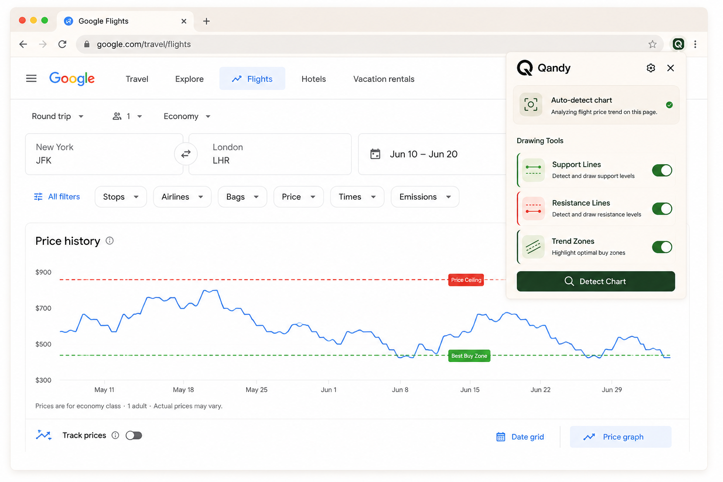The image size is (723, 482).
Task: Click the address bar URL
Action: click(144, 44)
